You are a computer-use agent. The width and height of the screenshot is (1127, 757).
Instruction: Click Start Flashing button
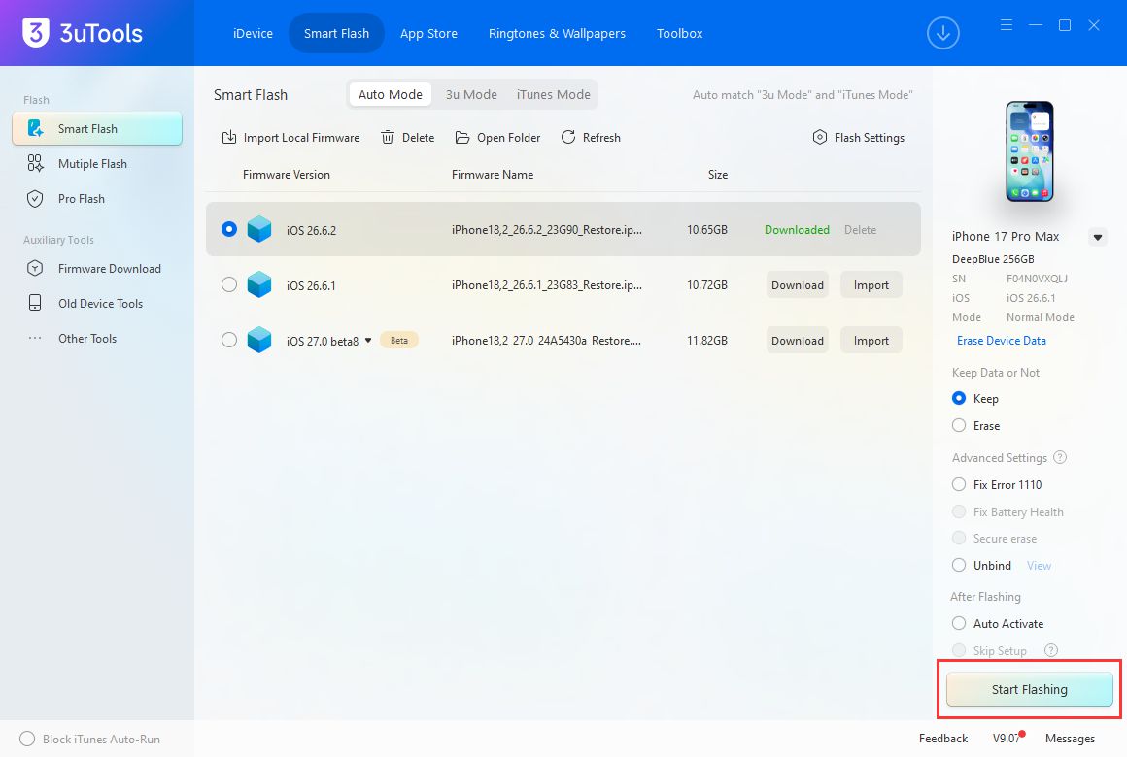1029,689
